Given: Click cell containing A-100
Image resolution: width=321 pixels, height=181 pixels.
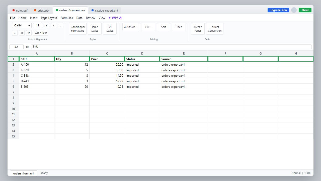Looking at the screenshot, I should click(x=37, y=65).
